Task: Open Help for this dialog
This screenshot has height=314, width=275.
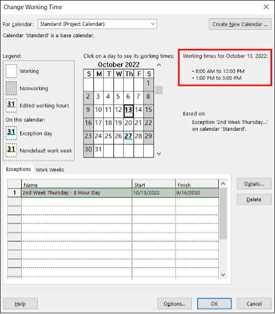Action: [20, 304]
